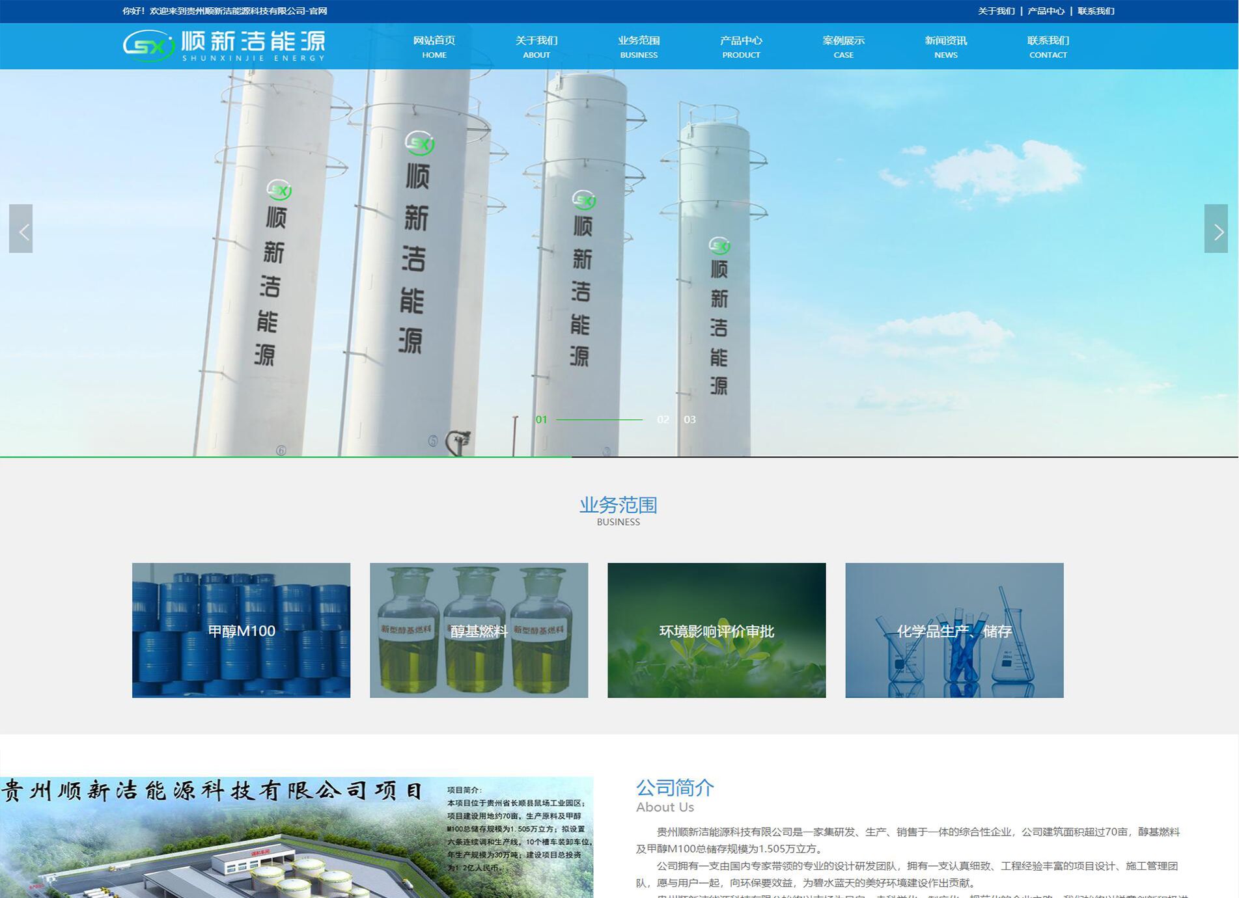Screen dimensions: 1239x898
Task: Open 关于我们 ABOUT in main navigation
Action: [x=536, y=47]
